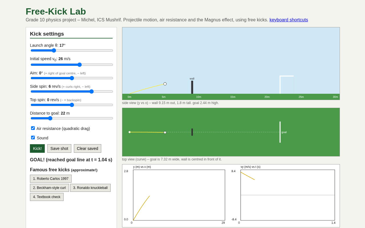This screenshot has height=228, width=365.
Task: Click the Launch angle slider
Action: click(x=72, y=50)
